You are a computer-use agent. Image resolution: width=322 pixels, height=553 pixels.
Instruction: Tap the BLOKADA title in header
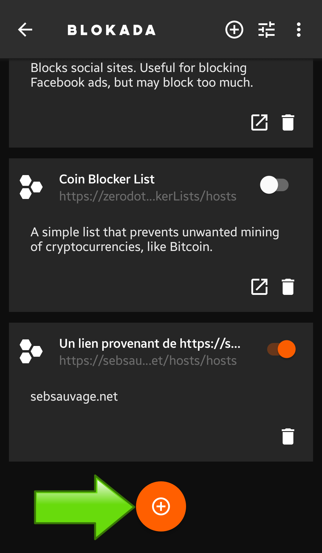[x=112, y=30]
